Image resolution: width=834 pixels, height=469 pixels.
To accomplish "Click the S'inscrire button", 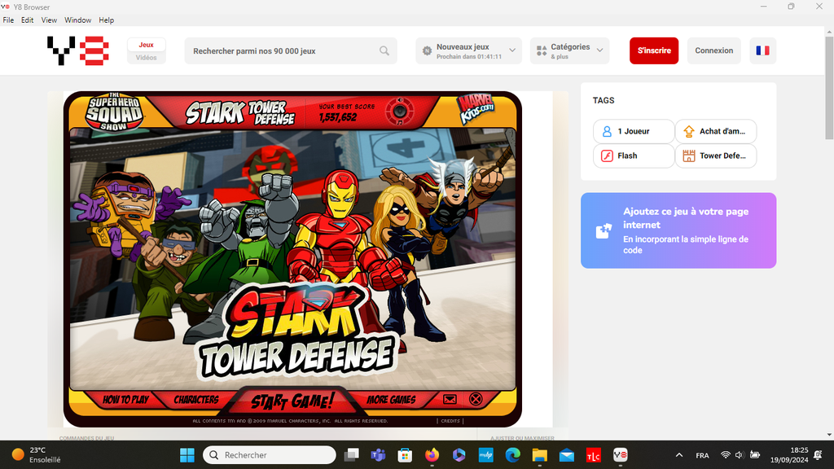I will 653,50.
